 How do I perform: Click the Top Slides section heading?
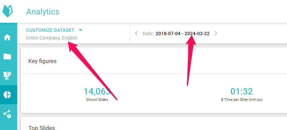pyautogui.click(x=41, y=127)
